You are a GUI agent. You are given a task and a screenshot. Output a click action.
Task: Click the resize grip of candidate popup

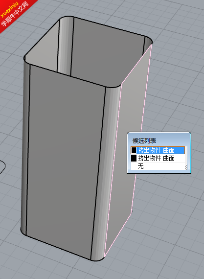[x=186, y=167]
